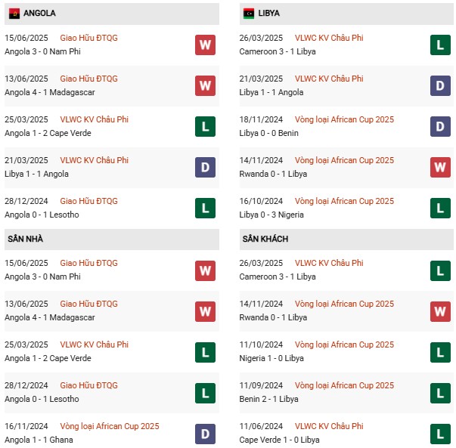Viewport: 456px width, 448px height.
Task: Click W badge for Angola 3-0 Nam Phi
Action: [x=205, y=45]
